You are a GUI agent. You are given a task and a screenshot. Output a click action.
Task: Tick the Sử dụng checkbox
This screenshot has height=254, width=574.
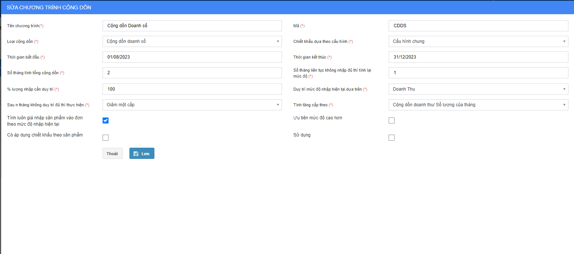(391, 138)
